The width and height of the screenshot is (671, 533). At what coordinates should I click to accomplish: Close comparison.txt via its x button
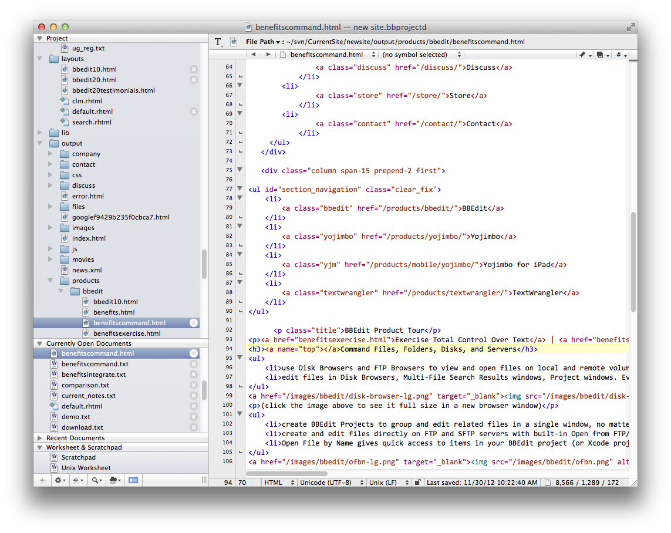[x=194, y=385]
